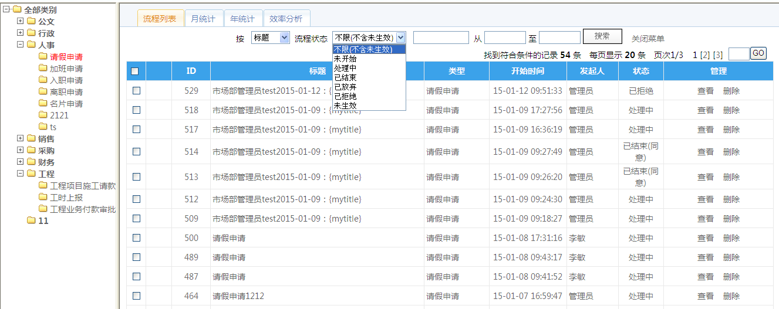
Task: Click the keyword search text field
Action: pyautogui.click(x=441, y=38)
